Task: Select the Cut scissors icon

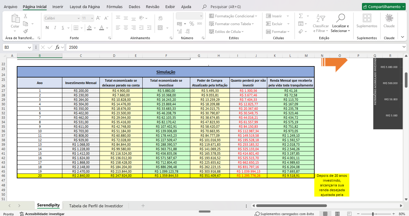Action: [x=25, y=16]
